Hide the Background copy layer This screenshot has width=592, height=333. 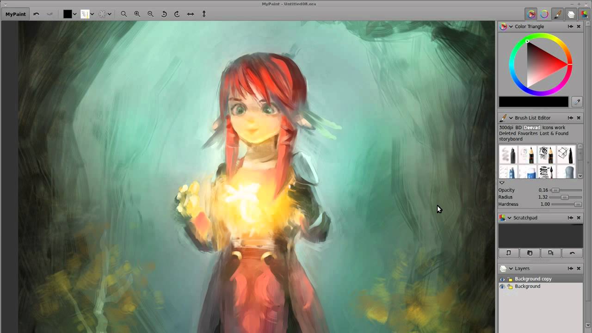[x=502, y=279]
